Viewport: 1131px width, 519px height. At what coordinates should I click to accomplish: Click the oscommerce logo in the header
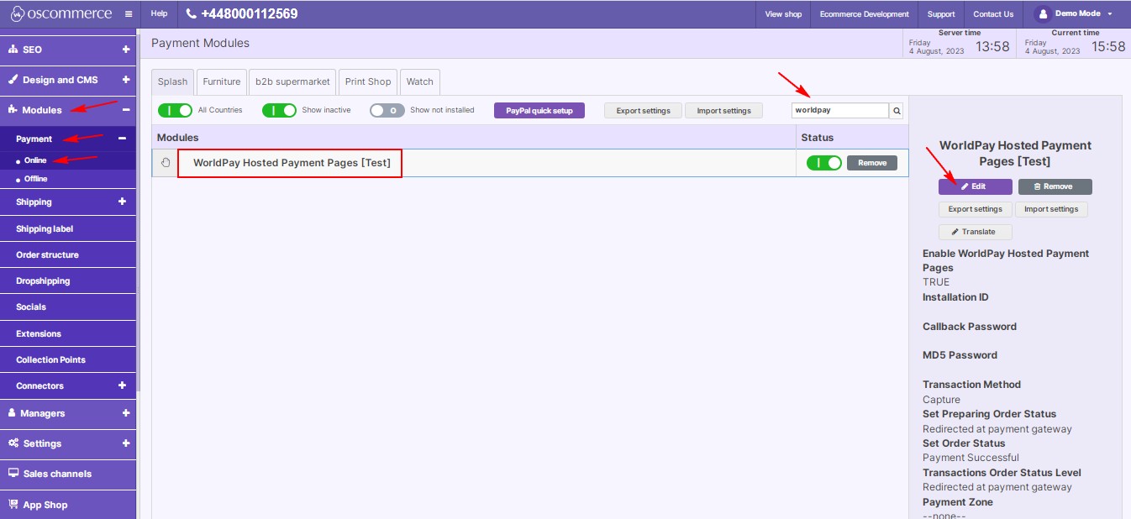pyautogui.click(x=60, y=13)
